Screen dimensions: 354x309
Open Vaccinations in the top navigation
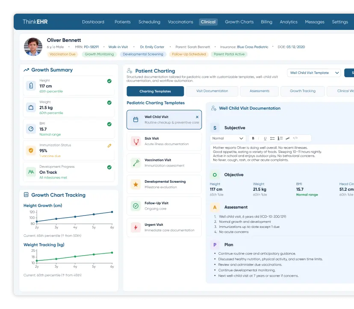click(180, 22)
